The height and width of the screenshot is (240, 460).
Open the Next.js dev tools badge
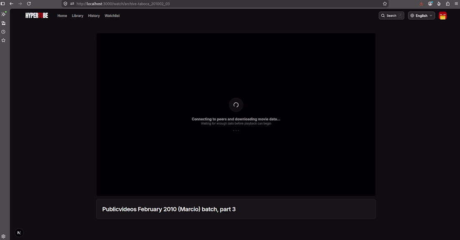[x=19, y=232]
